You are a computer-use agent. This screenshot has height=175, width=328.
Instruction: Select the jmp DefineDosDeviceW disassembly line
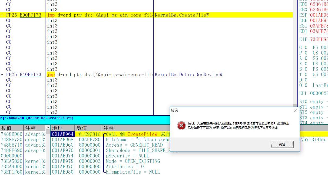point(146,75)
